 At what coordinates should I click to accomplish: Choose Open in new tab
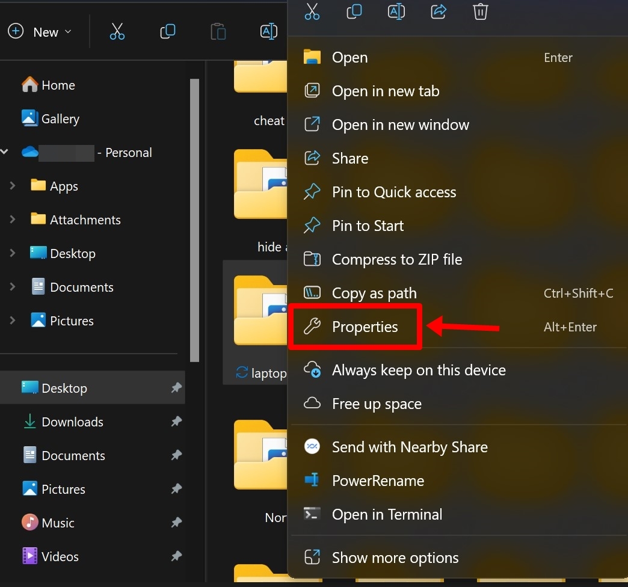click(x=457, y=91)
